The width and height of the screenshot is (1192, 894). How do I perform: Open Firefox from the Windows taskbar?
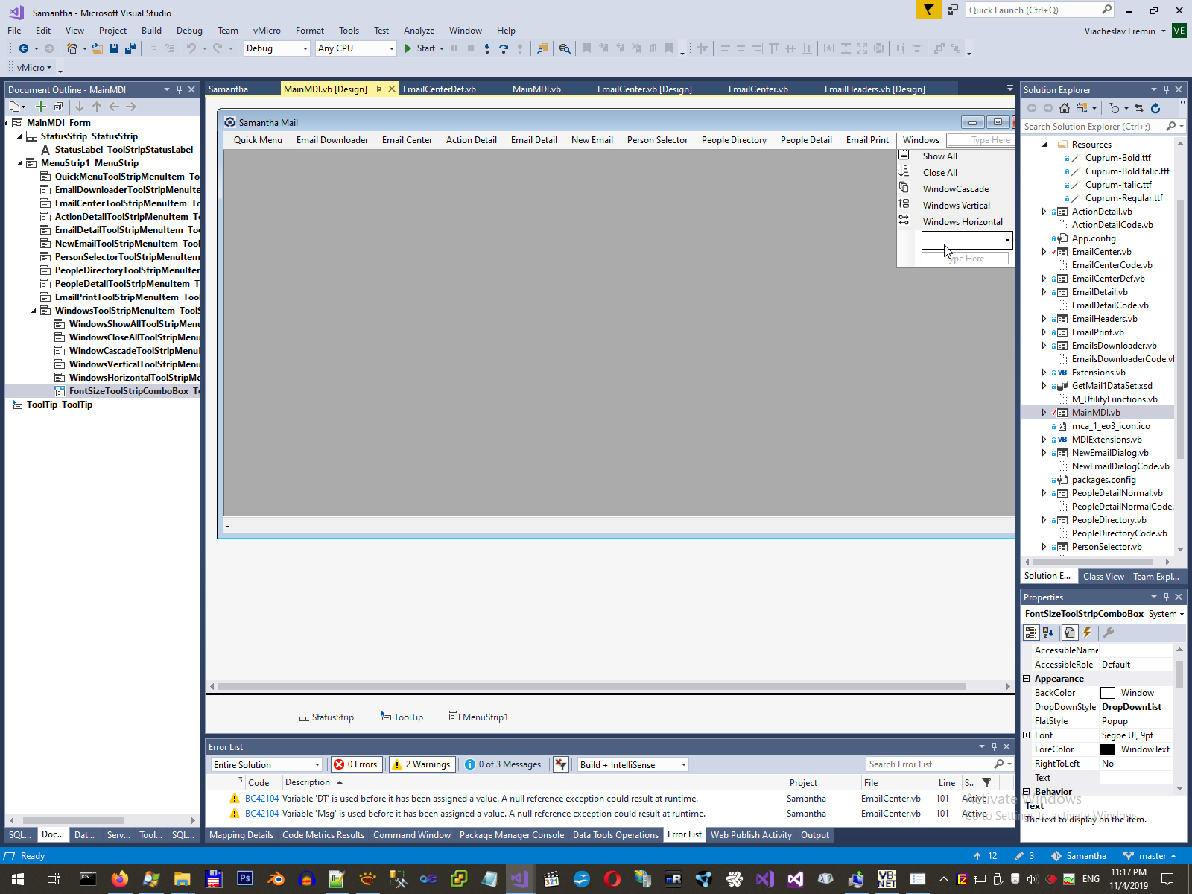(119, 879)
